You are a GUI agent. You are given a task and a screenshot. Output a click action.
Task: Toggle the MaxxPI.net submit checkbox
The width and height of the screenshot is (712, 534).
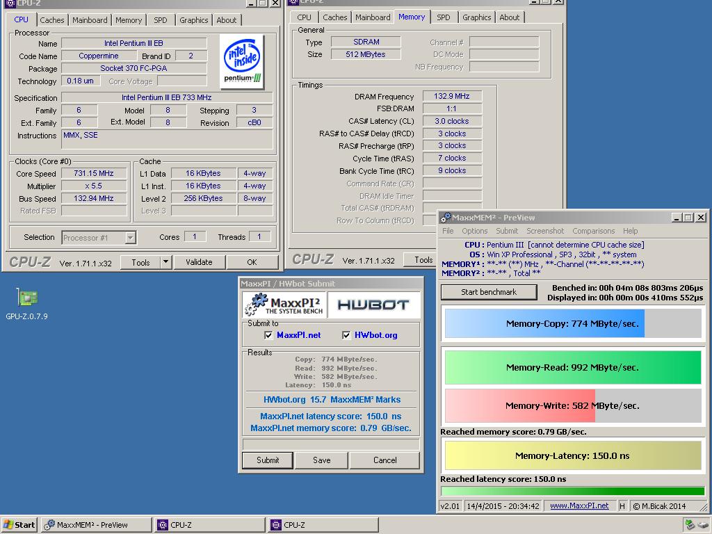pos(268,335)
